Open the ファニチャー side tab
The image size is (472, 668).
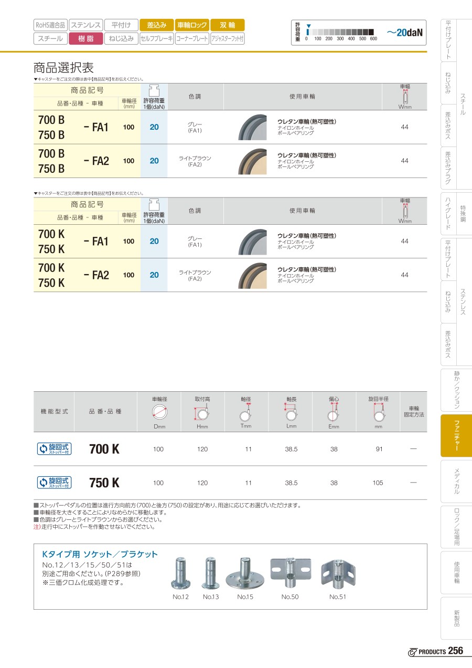[456, 435]
